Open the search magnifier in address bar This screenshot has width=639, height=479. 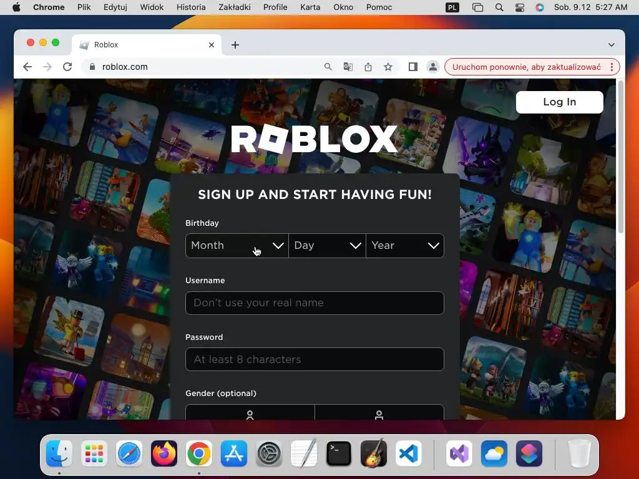click(328, 67)
